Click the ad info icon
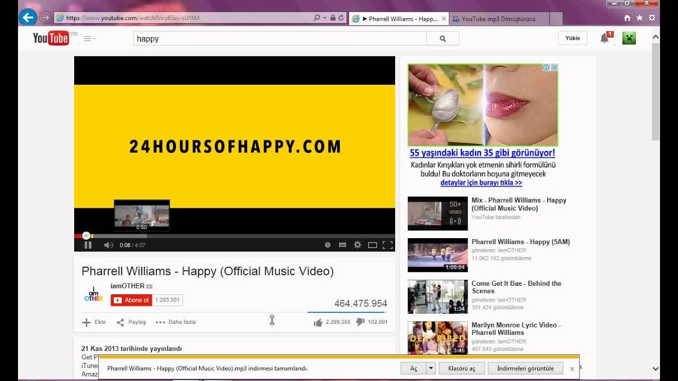This screenshot has width=678, height=381. (546, 67)
